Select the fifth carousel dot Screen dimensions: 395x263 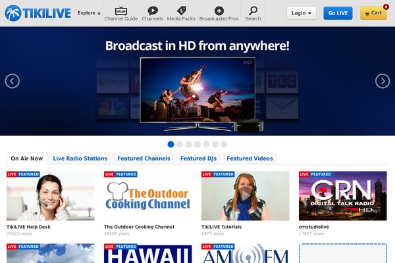(x=206, y=144)
